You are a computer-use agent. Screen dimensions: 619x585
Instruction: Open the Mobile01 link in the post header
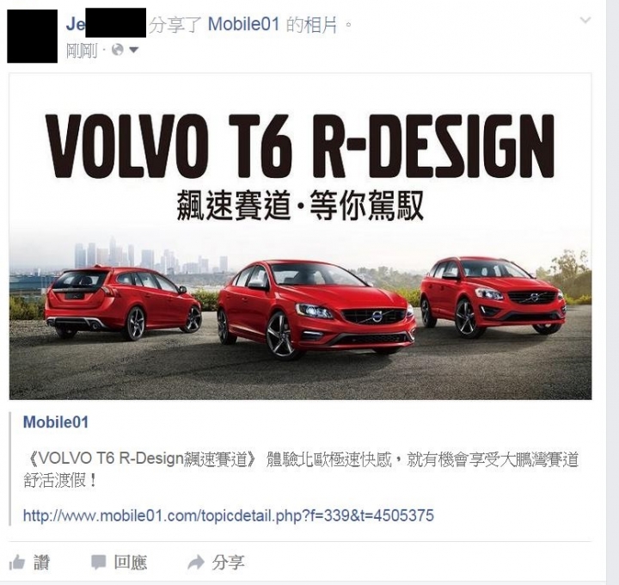click(x=243, y=24)
